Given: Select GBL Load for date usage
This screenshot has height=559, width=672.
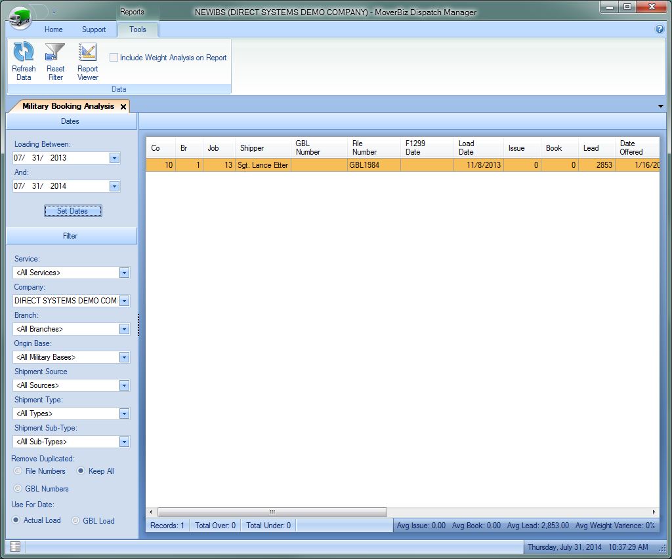Looking at the screenshot, I should 75,521.
